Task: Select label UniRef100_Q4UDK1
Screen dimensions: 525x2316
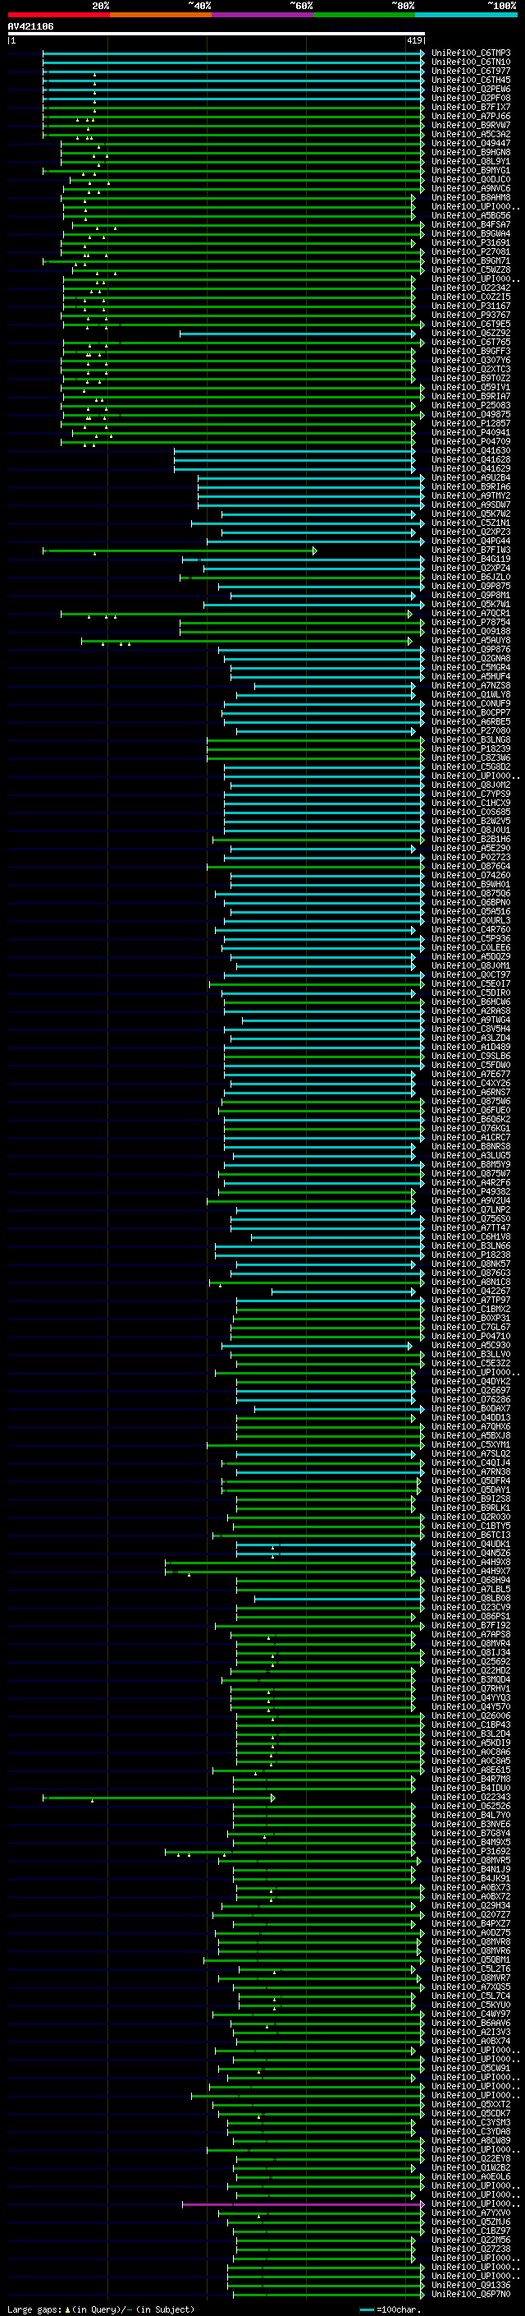Action: pos(471,1545)
